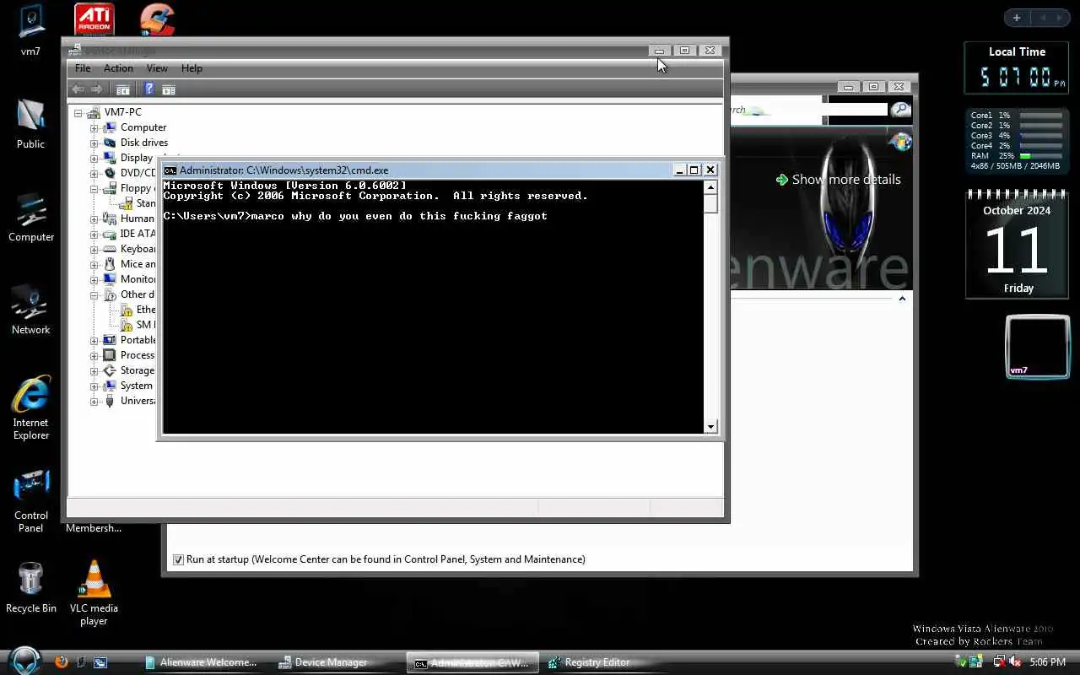
Task: Click the SM device warning icon under Other devices
Action: click(127, 325)
